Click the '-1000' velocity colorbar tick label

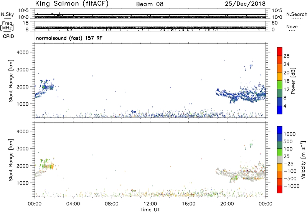(292, 186)
